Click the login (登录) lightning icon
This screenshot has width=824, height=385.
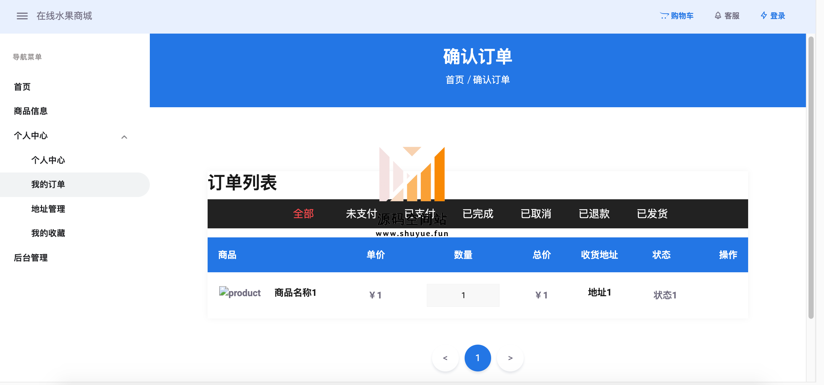764,16
